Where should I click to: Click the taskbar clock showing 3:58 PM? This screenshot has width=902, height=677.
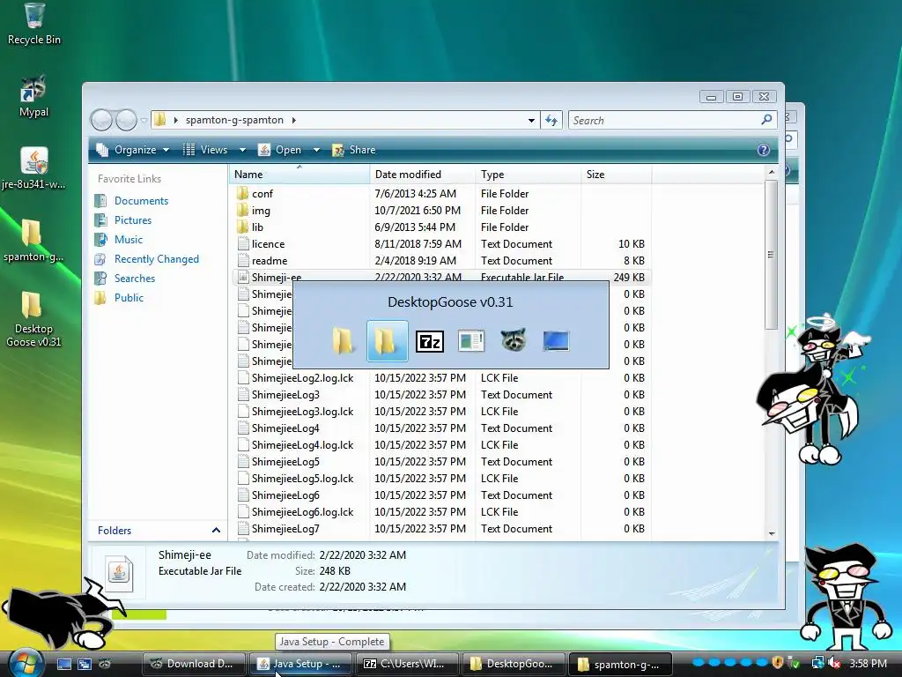(x=868, y=664)
